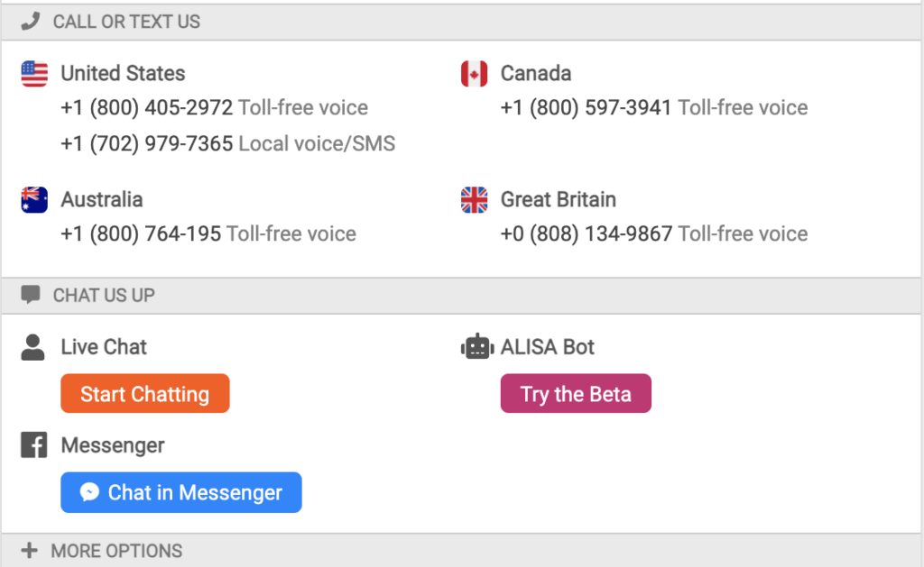
Task: Click the phone handset icon in header
Action: (x=30, y=22)
